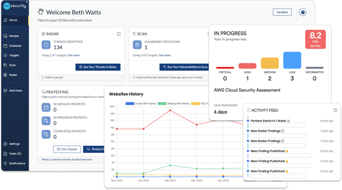Click the PENTESTING heading icon

tap(43, 92)
